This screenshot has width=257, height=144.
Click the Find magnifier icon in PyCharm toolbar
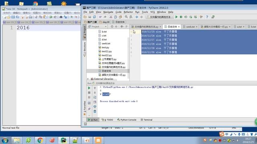pos(126,17)
